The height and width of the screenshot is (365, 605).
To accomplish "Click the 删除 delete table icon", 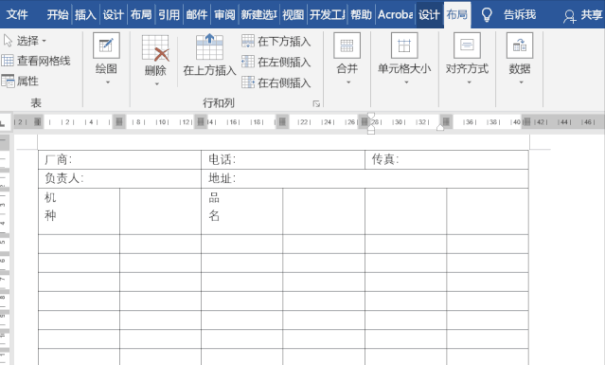I will pos(155,48).
